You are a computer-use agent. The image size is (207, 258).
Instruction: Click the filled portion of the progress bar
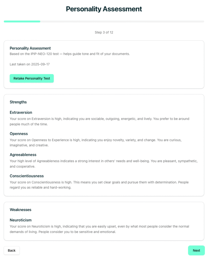click(22, 21)
